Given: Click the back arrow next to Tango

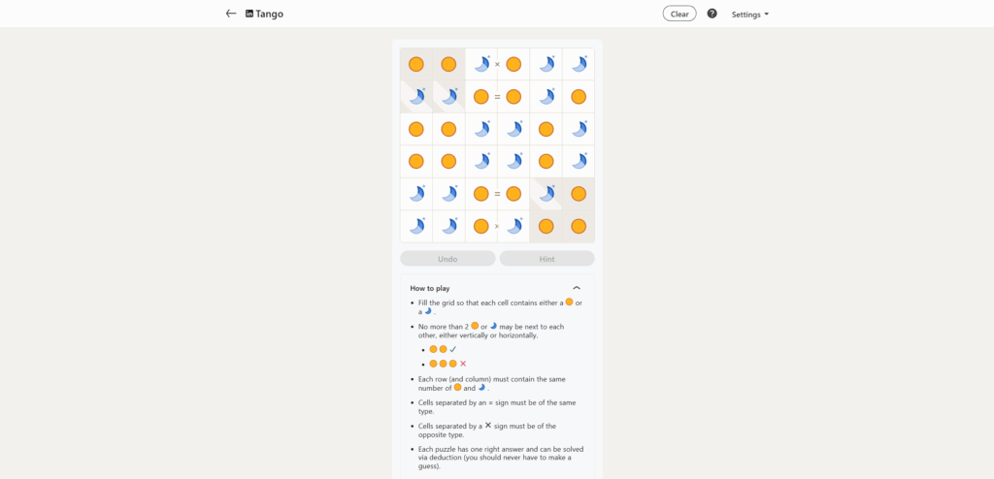Looking at the screenshot, I should tap(231, 14).
